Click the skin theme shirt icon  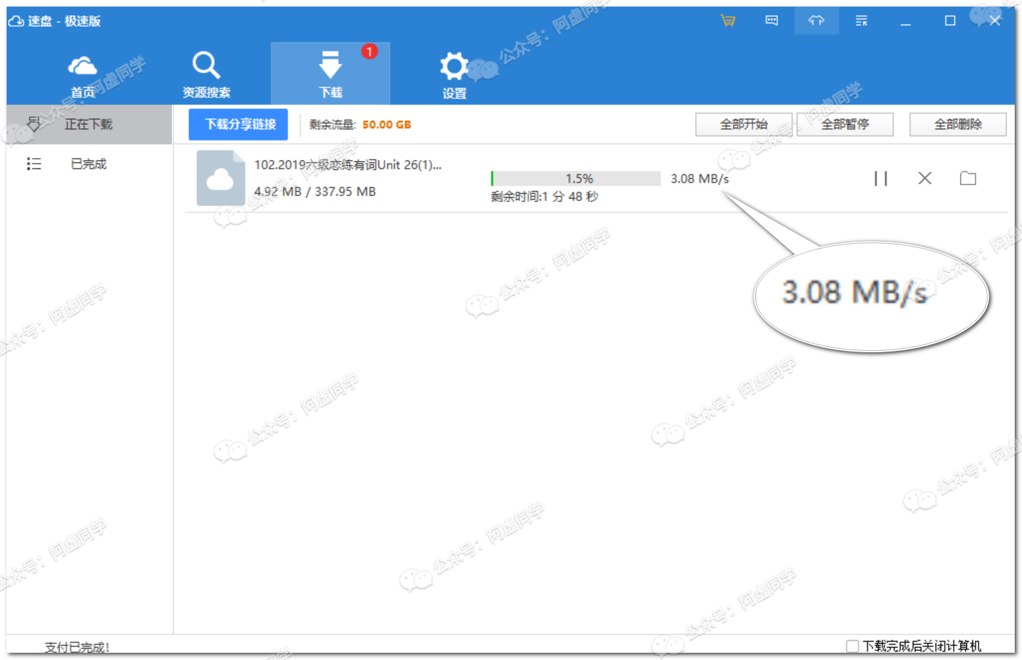pyautogui.click(x=816, y=20)
